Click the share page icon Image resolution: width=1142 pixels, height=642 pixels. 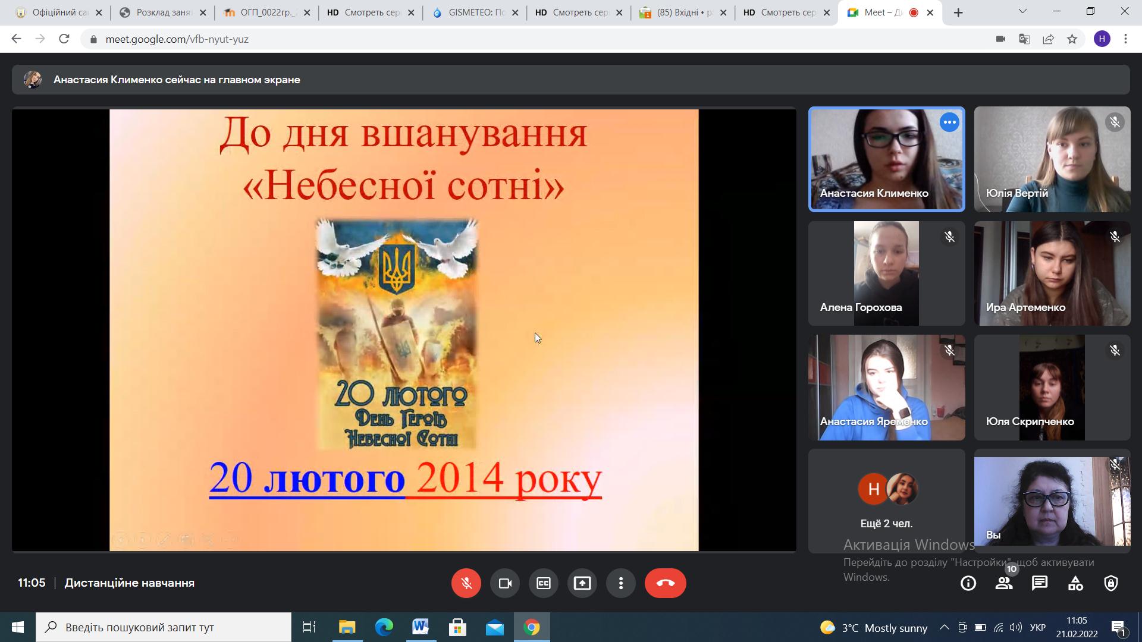(1048, 39)
